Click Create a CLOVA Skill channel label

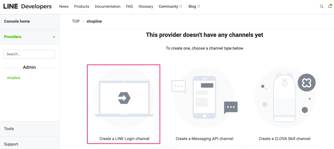coord(285,139)
